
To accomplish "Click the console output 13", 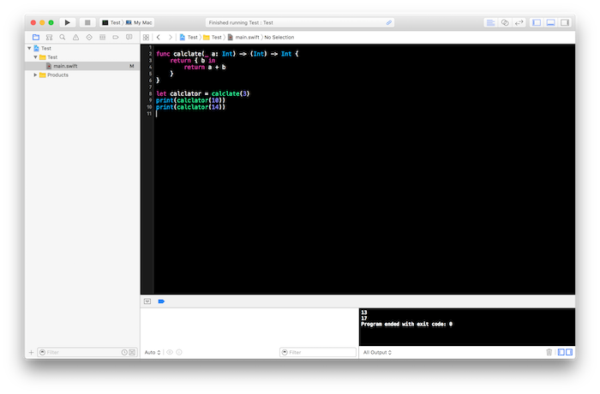I will (x=364, y=313).
